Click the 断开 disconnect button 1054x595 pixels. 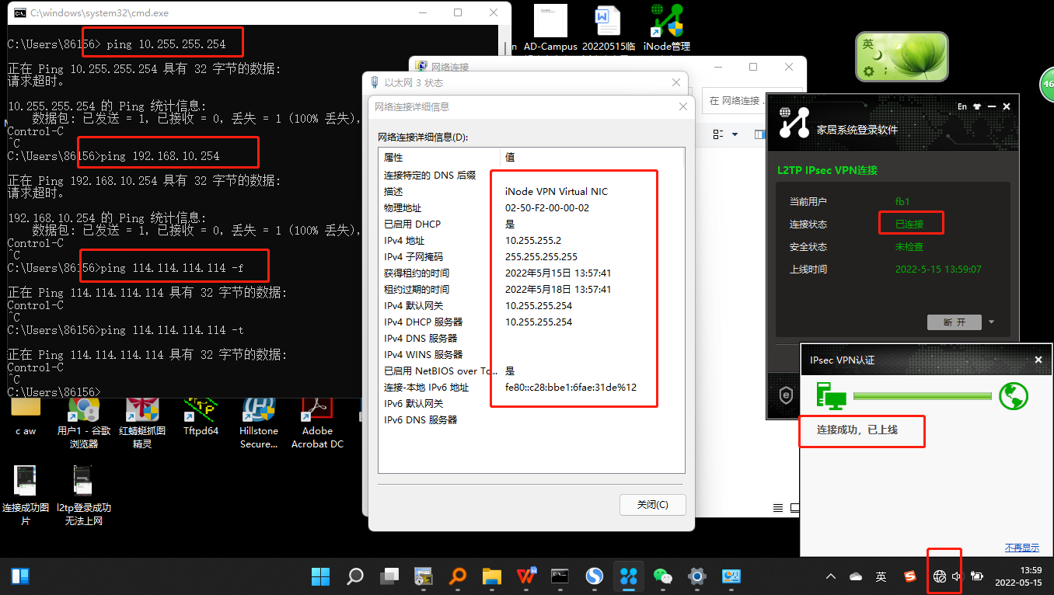pos(955,322)
